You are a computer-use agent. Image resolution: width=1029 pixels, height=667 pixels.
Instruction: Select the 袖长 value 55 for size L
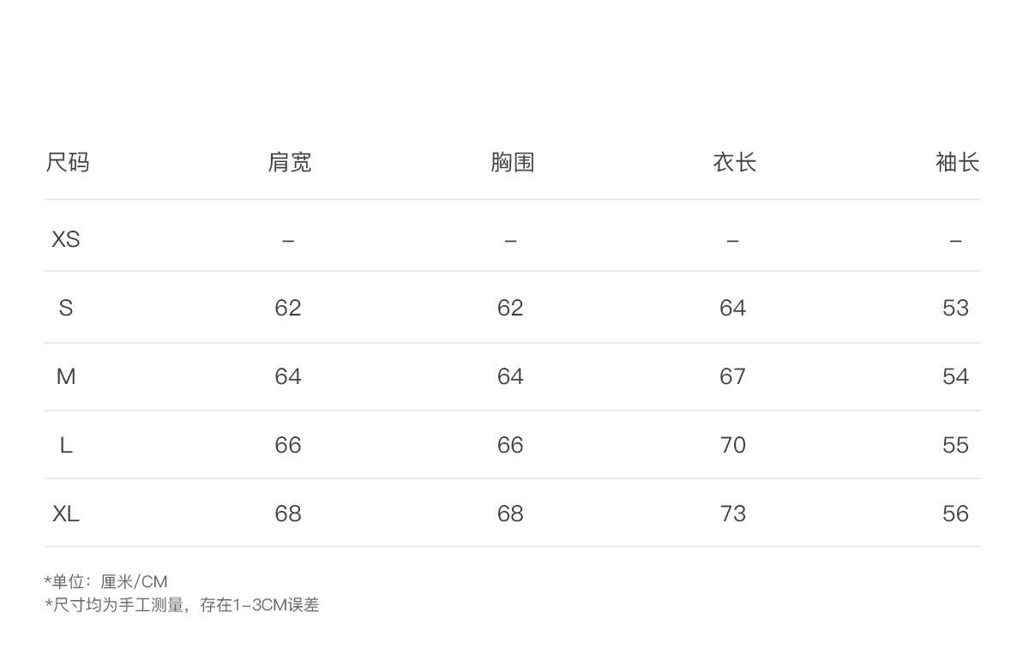pyautogui.click(x=955, y=445)
